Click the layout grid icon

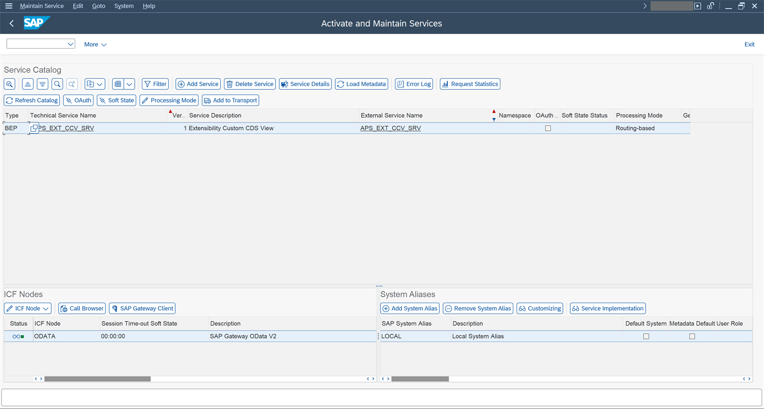click(117, 84)
